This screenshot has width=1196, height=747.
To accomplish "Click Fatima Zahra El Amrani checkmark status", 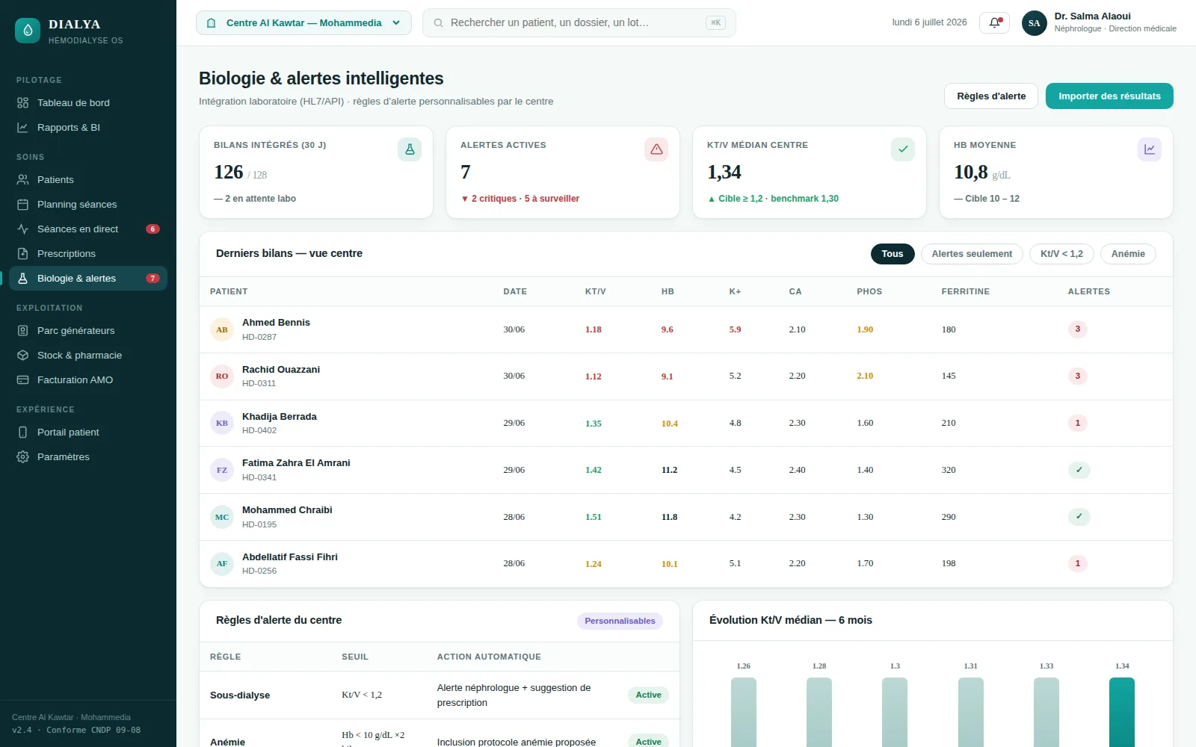I will (x=1079, y=470).
